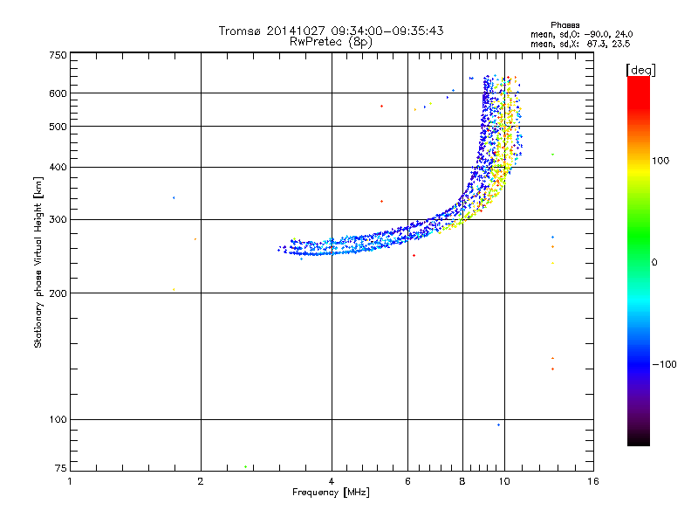The width and height of the screenshot is (698, 524).
Task: Click the '100' colorbar tick label
Action: pos(660,161)
